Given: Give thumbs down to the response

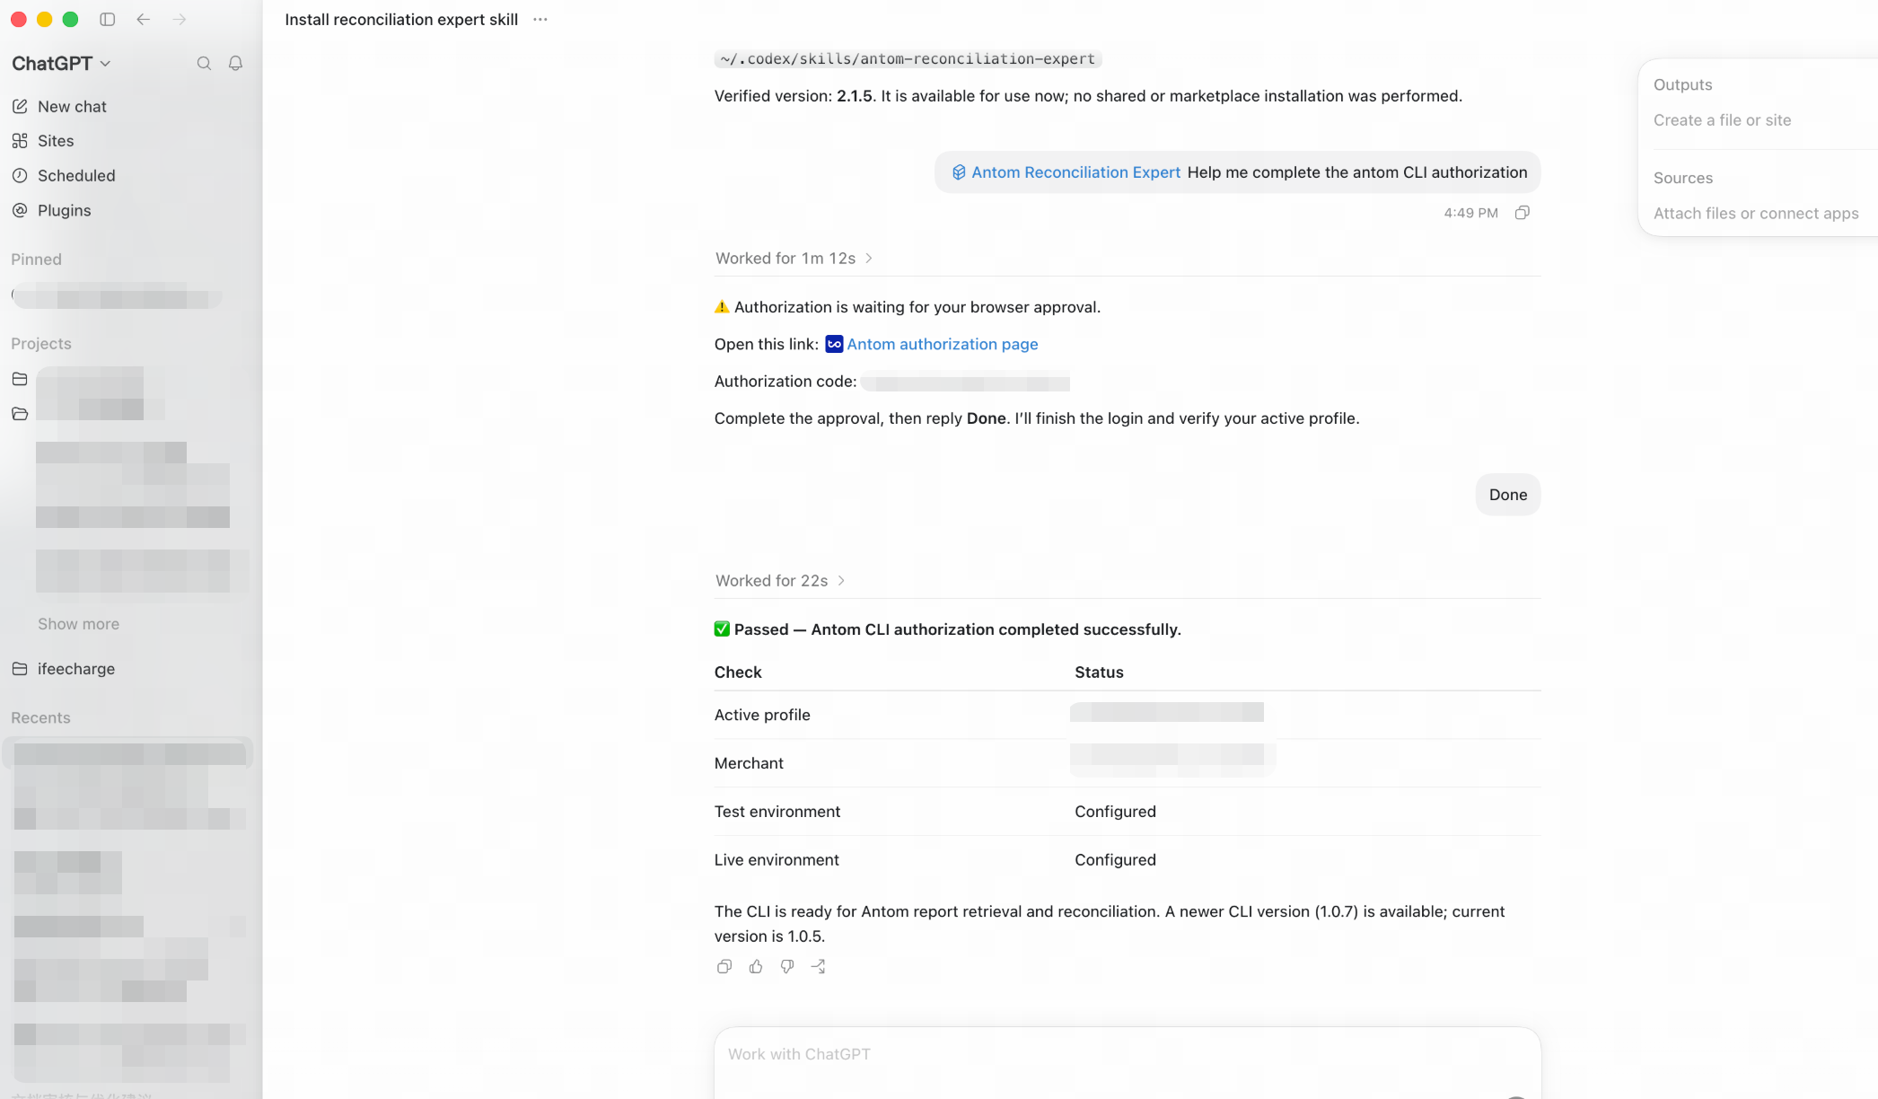Looking at the screenshot, I should click(x=787, y=967).
